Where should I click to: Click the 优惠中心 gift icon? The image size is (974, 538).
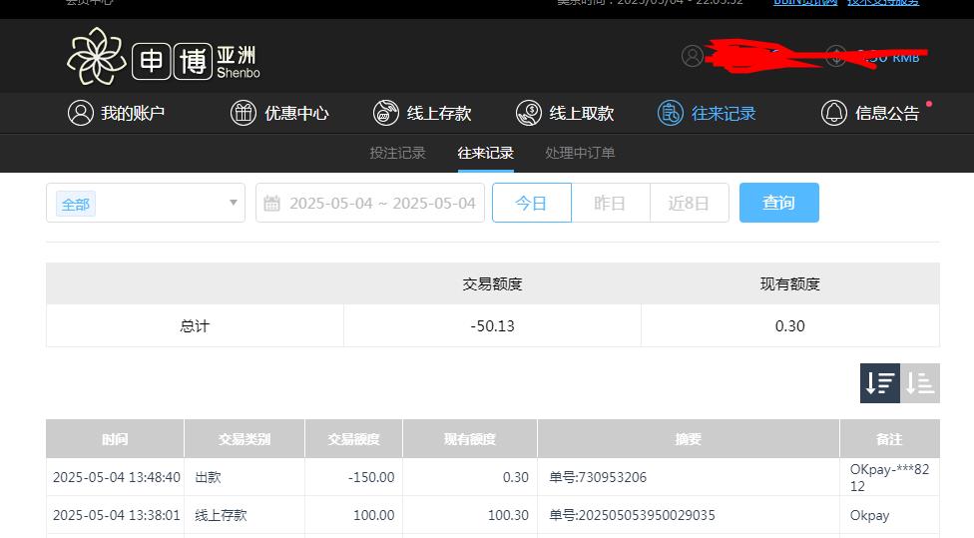click(x=243, y=113)
